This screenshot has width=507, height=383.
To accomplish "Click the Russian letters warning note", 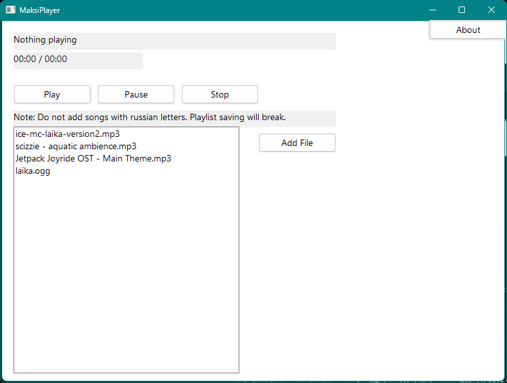I will (x=150, y=118).
